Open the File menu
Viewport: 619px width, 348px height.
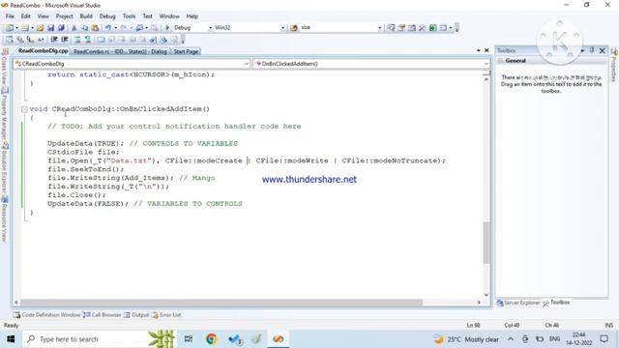point(10,16)
